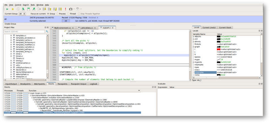The width and height of the screenshot is (270, 123).
Task: Click the Step Over toolbar icon
Action: [28, 9]
